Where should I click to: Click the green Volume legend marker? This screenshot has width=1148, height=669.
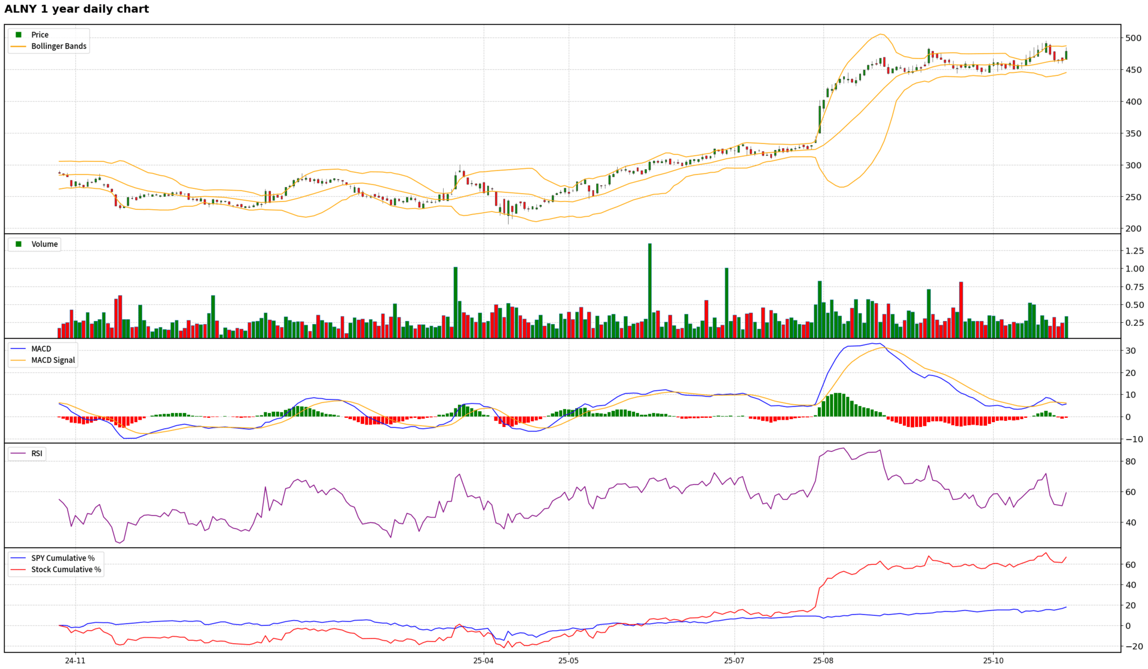point(19,244)
